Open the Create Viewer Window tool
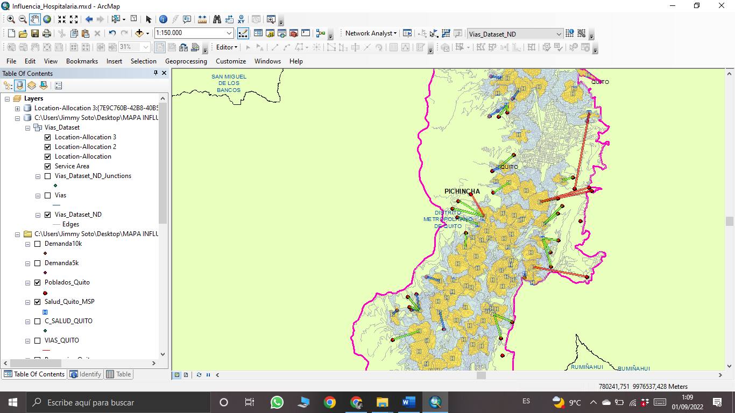Image resolution: width=735 pixels, height=413 pixels. [271, 19]
